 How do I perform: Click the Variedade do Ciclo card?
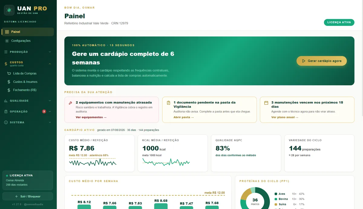coord(319,153)
